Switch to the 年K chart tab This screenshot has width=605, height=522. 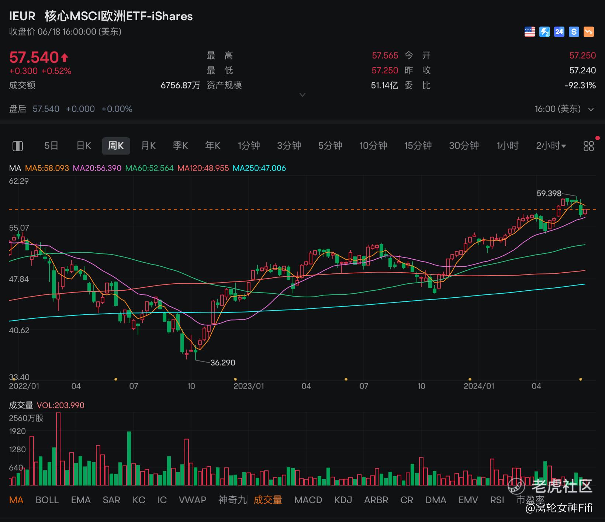(x=213, y=146)
